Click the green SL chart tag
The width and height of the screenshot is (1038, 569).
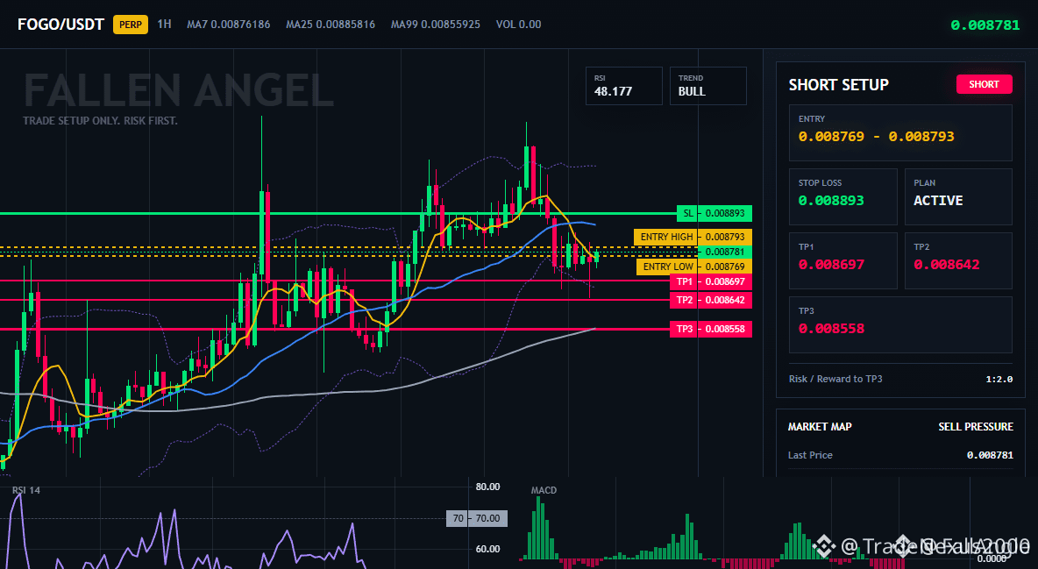715,213
